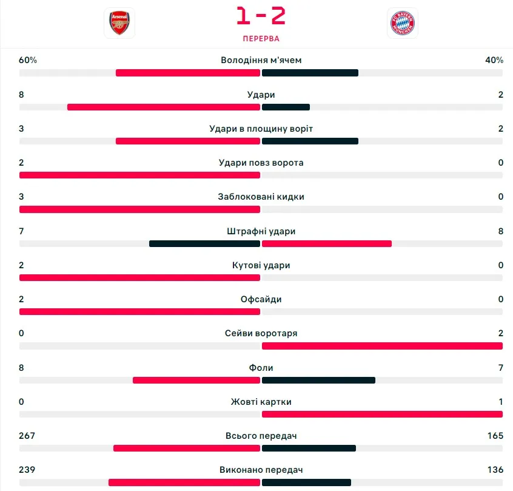The width and height of the screenshot is (513, 491).
Task: Click the Arsenal team crest icon
Action: [x=119, y=23]
